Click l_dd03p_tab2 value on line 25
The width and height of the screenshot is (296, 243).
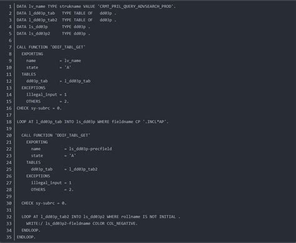point(83,169)
